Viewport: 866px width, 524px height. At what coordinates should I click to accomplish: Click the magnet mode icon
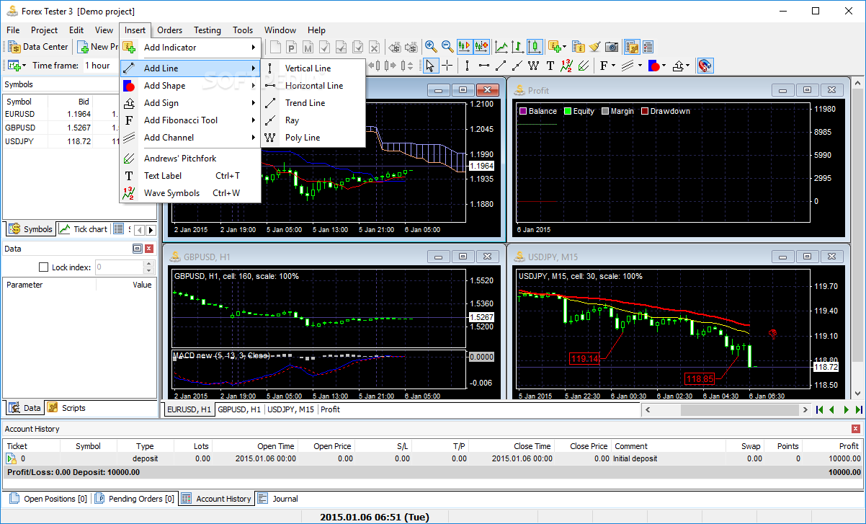pyautogui.click(x=705, y=66)
